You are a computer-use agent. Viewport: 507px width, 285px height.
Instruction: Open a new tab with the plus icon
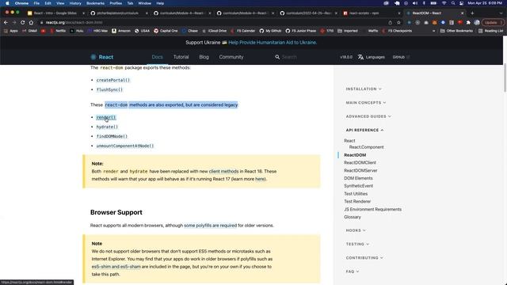(x=472, y=13)
